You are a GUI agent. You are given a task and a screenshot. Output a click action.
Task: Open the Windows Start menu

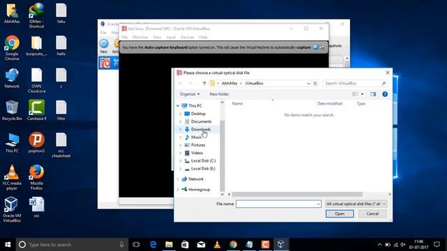point(8,245)
